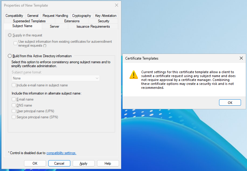This screenshot has width=247, height=171.
Task: Switch to the Key Attestation tab
Action: pos(105,16)
